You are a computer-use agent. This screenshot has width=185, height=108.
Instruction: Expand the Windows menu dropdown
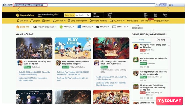[92, 27]
